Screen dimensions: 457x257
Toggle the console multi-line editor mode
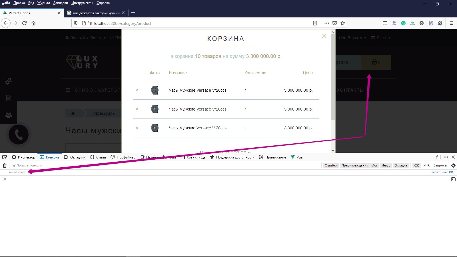[453, 179]
